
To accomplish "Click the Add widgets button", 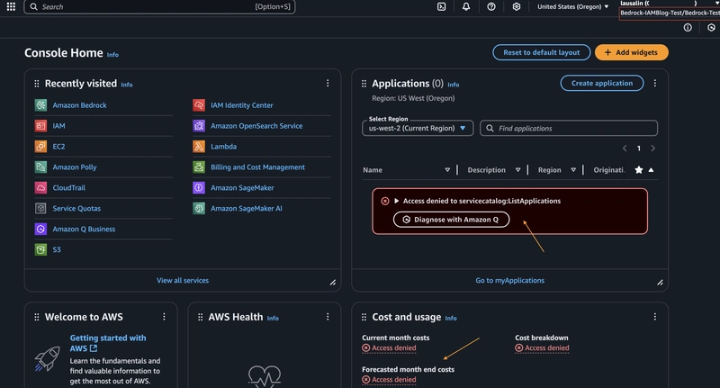I will [632, 52].
